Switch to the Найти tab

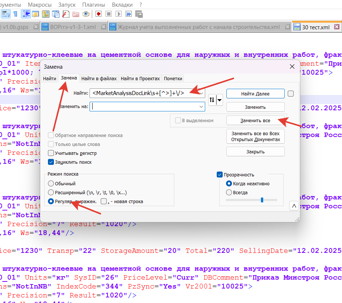[x=49, y=78]
